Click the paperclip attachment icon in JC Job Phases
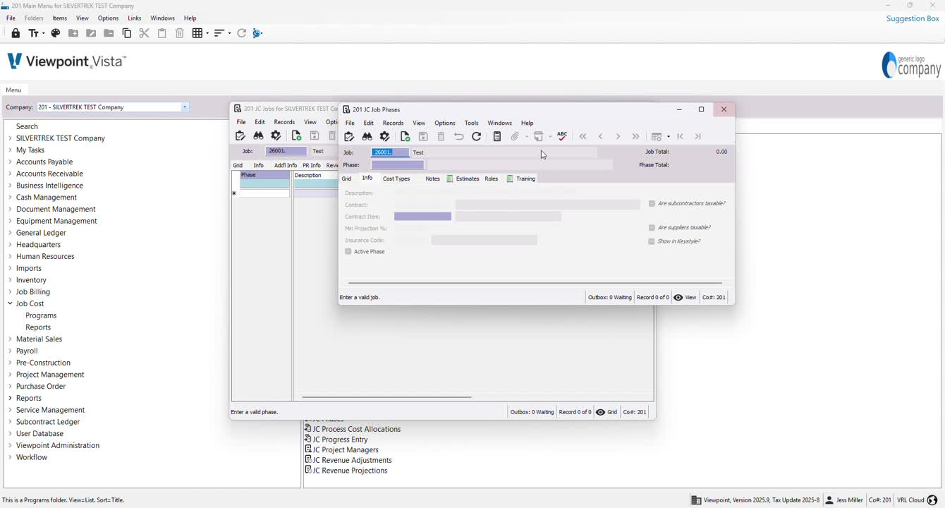Image resolution: width=945 pixels, height=508 pixels. coord(516,137)
